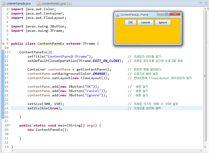Maximize the editor area
209x153 pixels.
(206, 3)
